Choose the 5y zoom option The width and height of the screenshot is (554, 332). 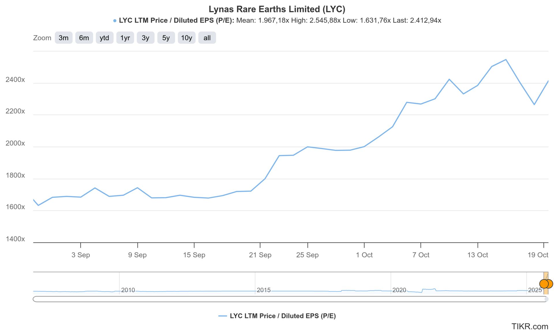(166, 38)
